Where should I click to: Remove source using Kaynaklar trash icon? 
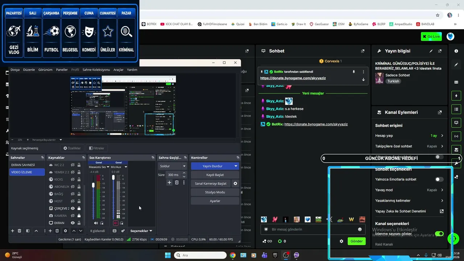(57, 231)
